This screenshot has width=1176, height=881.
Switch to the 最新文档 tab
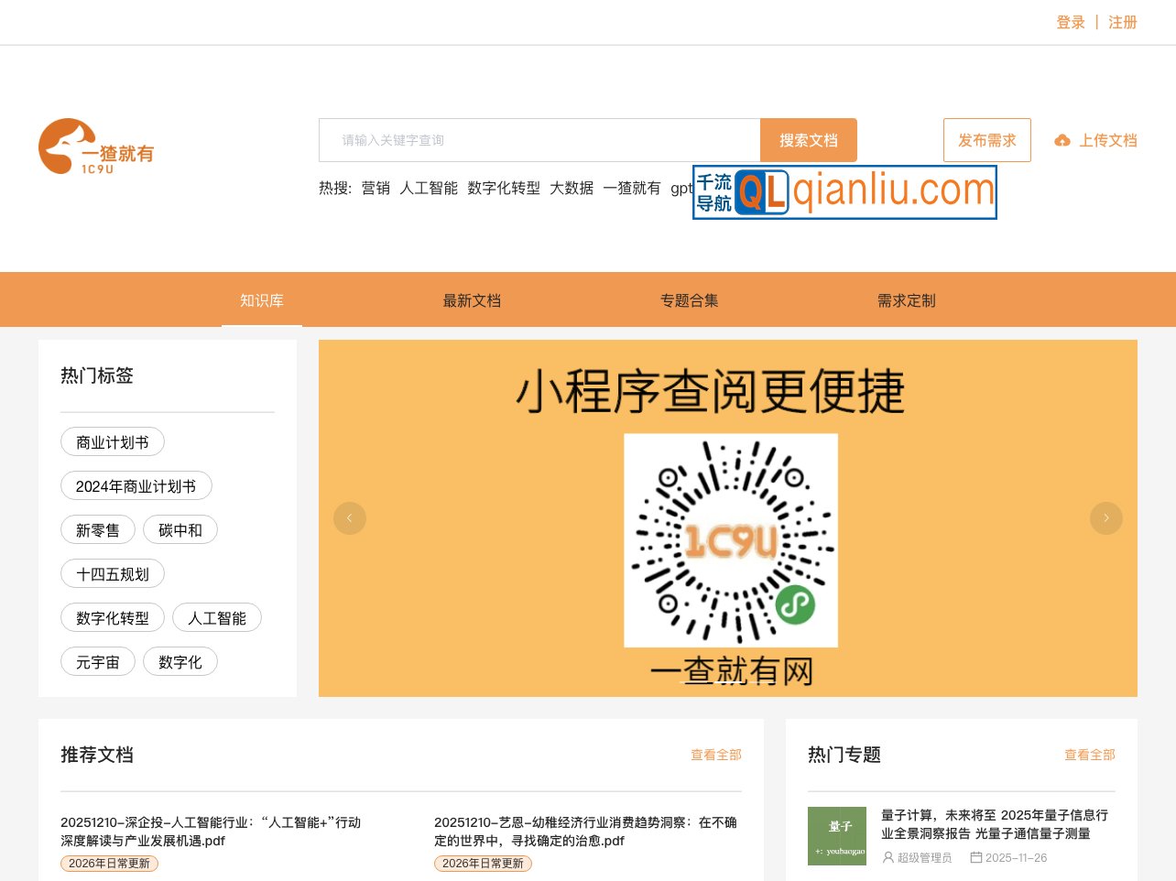(x=471, y=300)
